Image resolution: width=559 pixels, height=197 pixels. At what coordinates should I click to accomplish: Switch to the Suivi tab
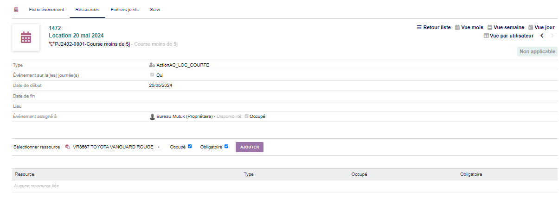(155, 9)
